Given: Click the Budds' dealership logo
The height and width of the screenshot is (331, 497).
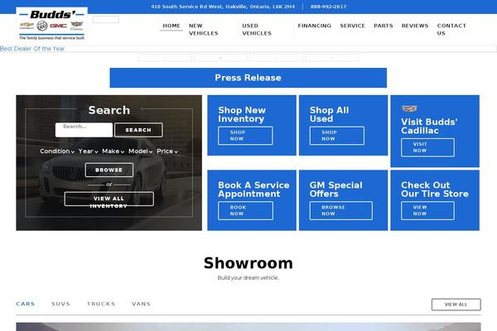Looking at the screenshot, I should pos(52,24).
